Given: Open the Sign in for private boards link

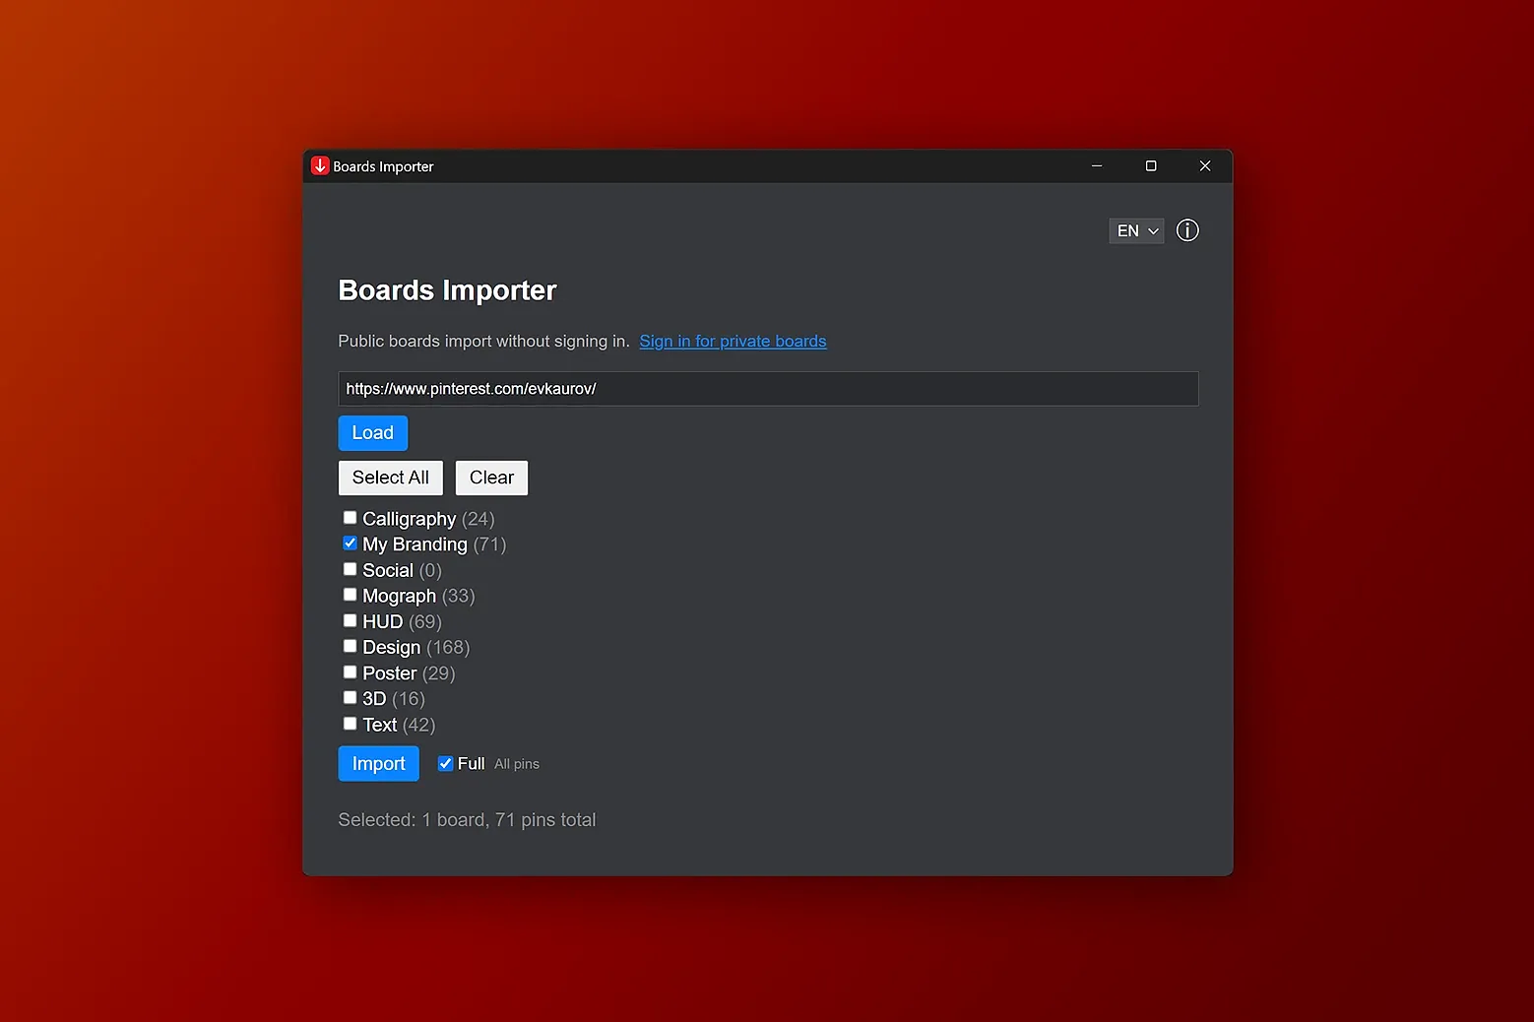Looking at the screenshot, I should pyautogui.click(x=733, y=342).
